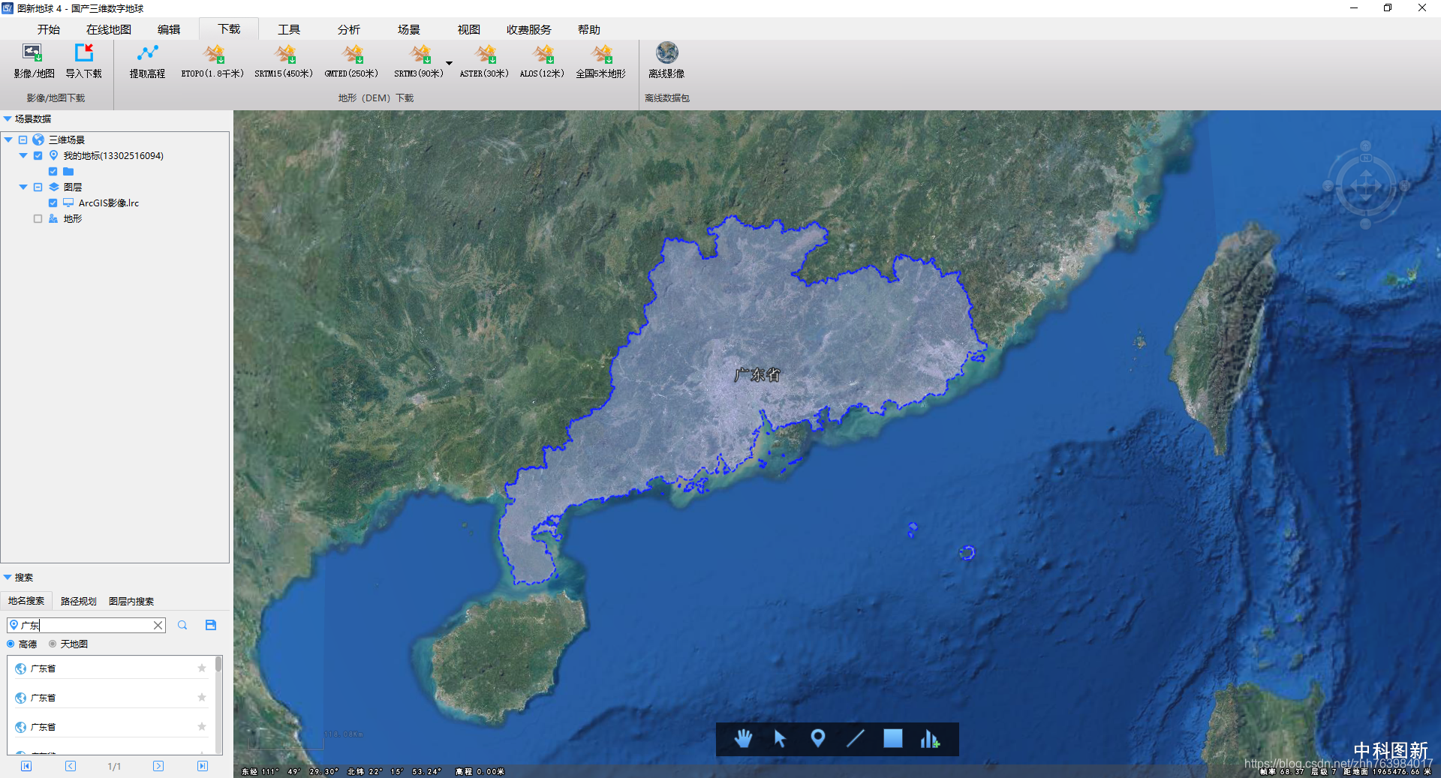Download ASTER (30米) terrain data

click(x=484, y=61)
